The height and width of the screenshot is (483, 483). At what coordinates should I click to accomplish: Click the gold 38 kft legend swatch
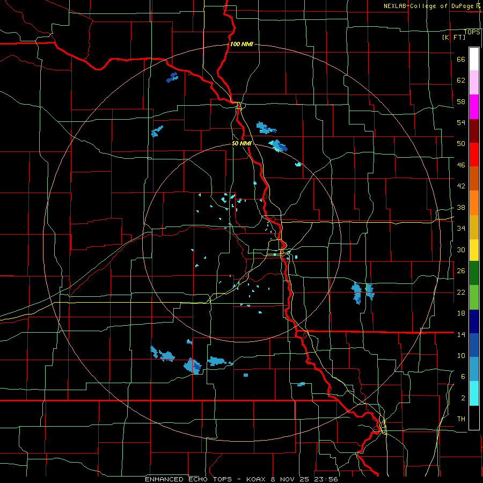[x=474, y=227]
